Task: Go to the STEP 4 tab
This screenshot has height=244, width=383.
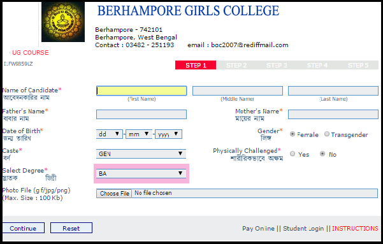Action: [x=317, y=65]
